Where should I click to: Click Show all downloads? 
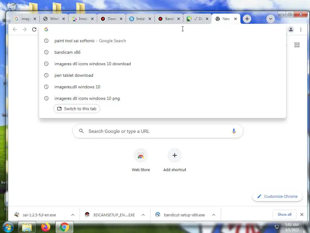click(x=284, y=214)
